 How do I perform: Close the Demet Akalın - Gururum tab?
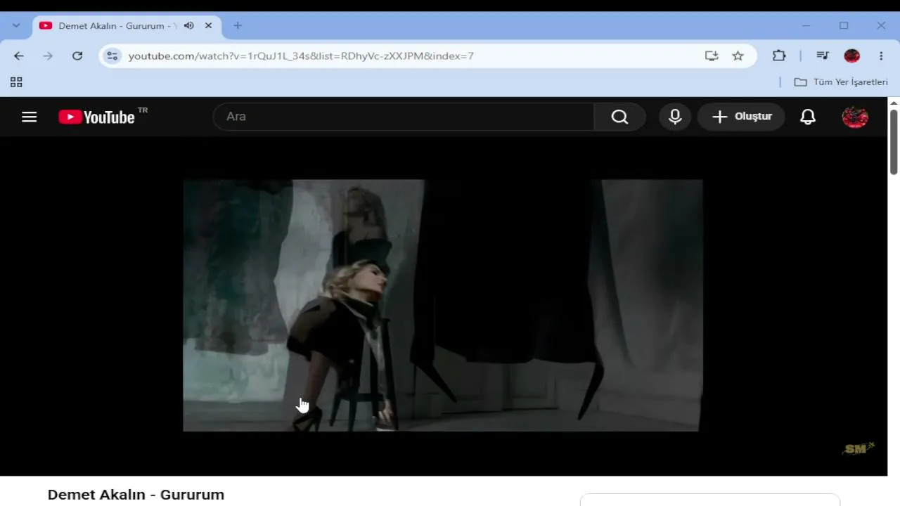[209, 26]
